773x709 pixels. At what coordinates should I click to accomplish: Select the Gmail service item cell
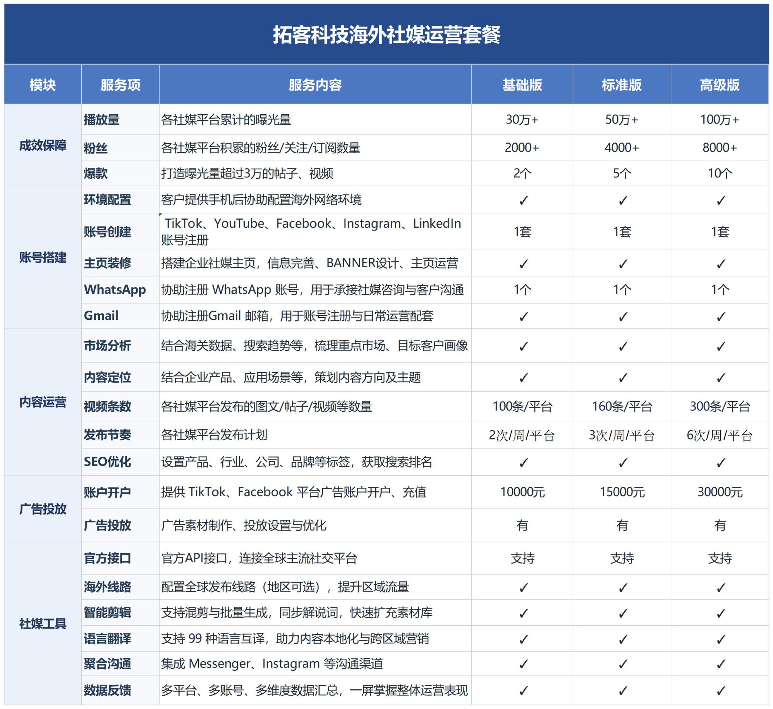pos(120,316)
